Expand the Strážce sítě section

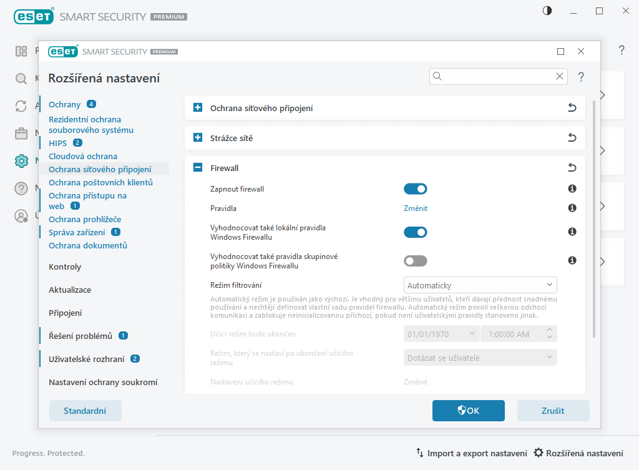[x=198, y=138]
